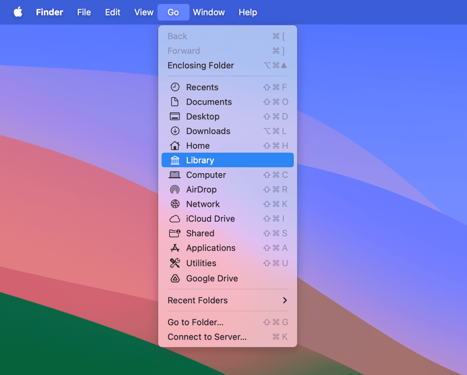Screen dimensions: 467x375
Task: Choose the Computer label
Action: tap(206, 175)
